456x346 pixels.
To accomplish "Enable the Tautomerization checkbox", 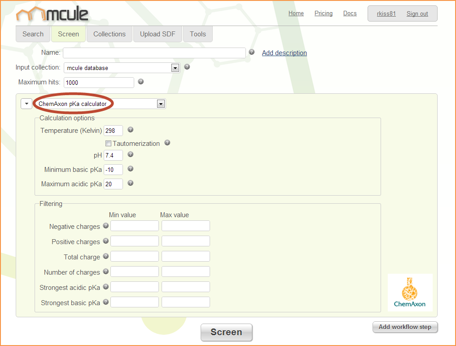I will 108,144.
